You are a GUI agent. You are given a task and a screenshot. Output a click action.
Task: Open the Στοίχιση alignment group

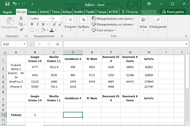70,24
